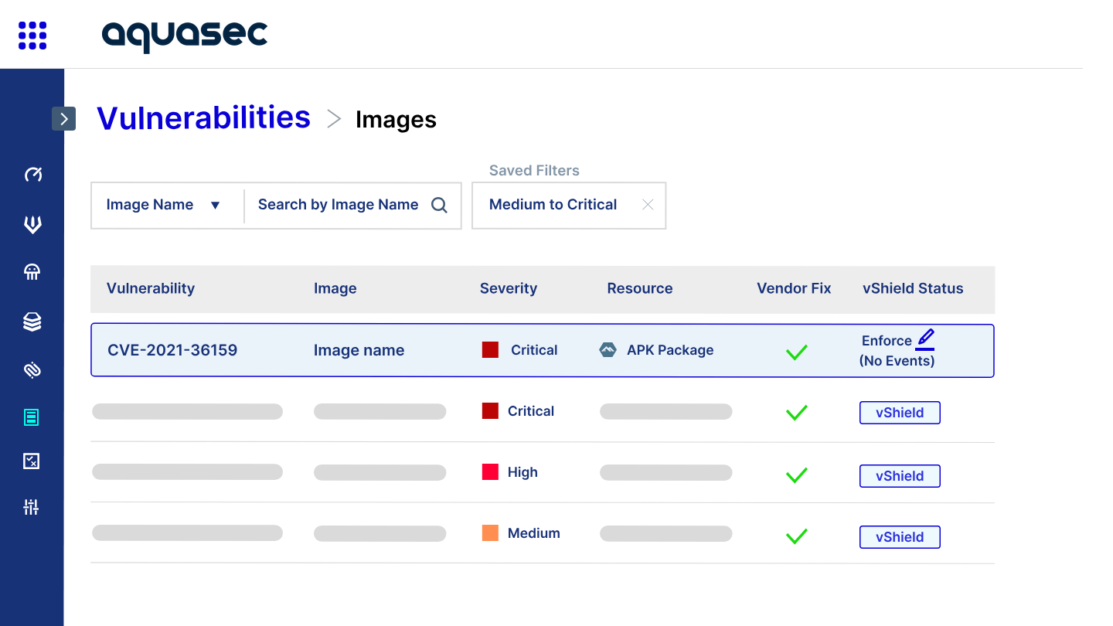
Task: Open the jellyfish-shaped sidebar icon
Action: click(x=32, y=272)
